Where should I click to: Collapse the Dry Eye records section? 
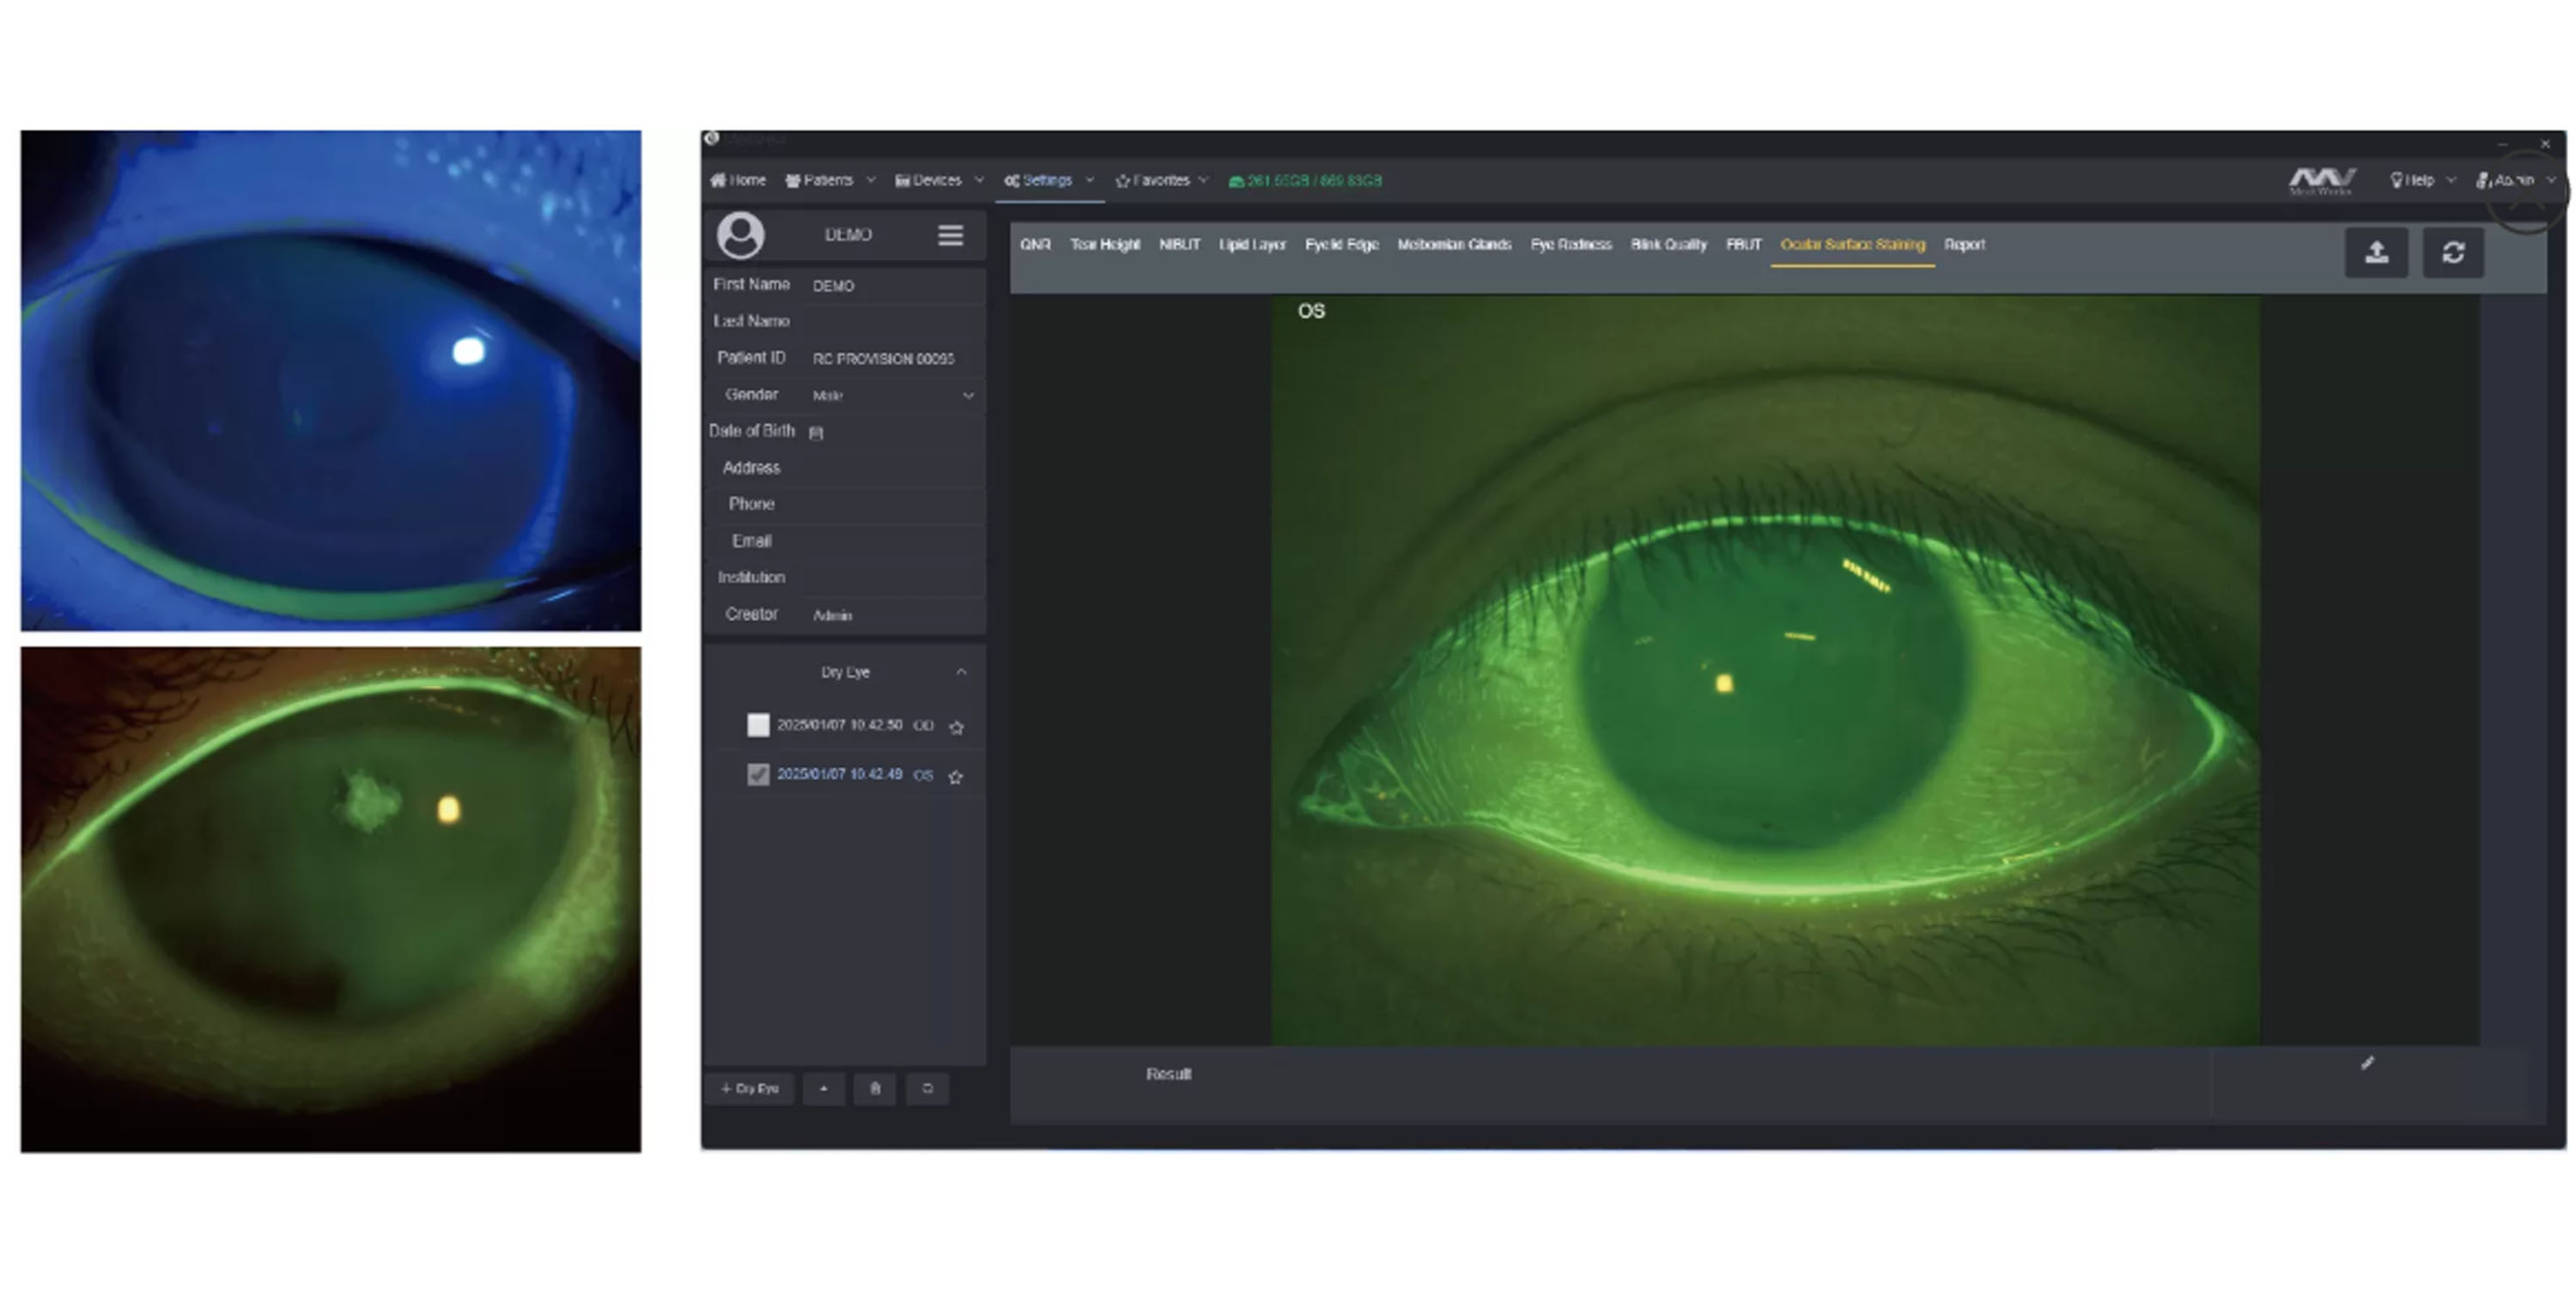click(961, 673)
